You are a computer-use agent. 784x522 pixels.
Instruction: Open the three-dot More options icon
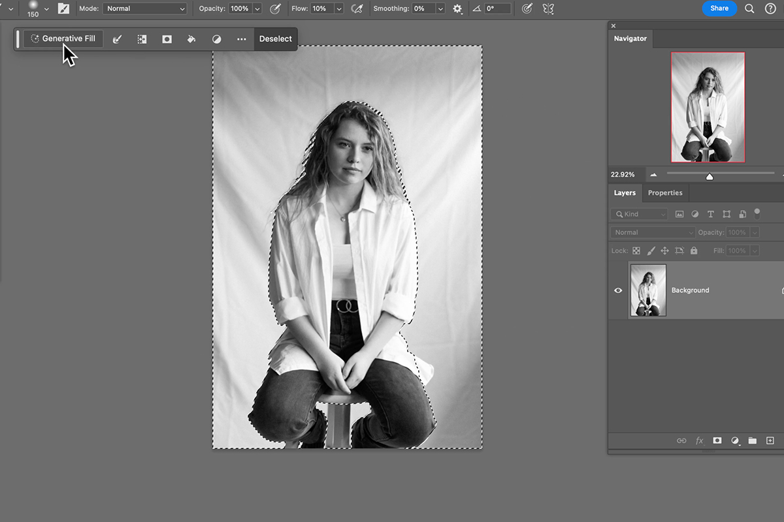click(x=241, y=38)
